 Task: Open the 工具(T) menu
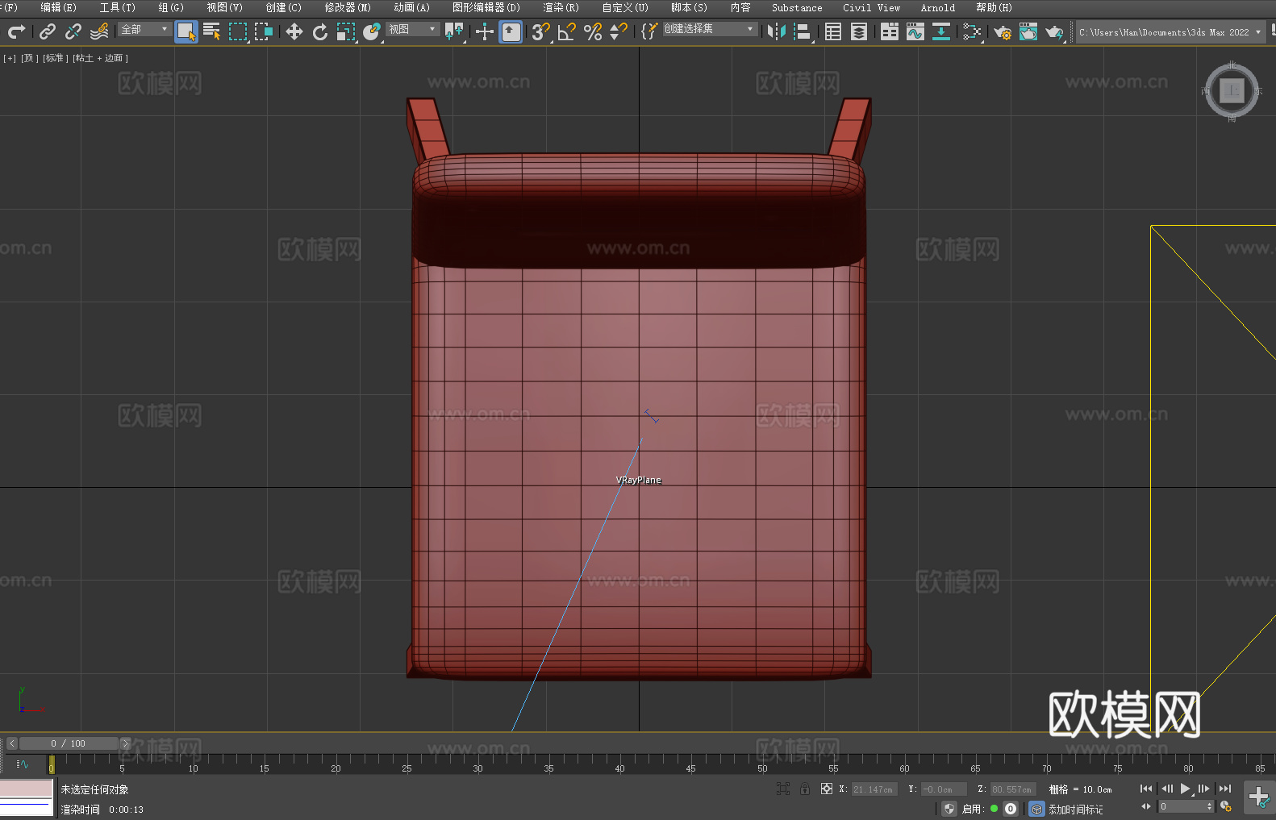tap(118, 7)
